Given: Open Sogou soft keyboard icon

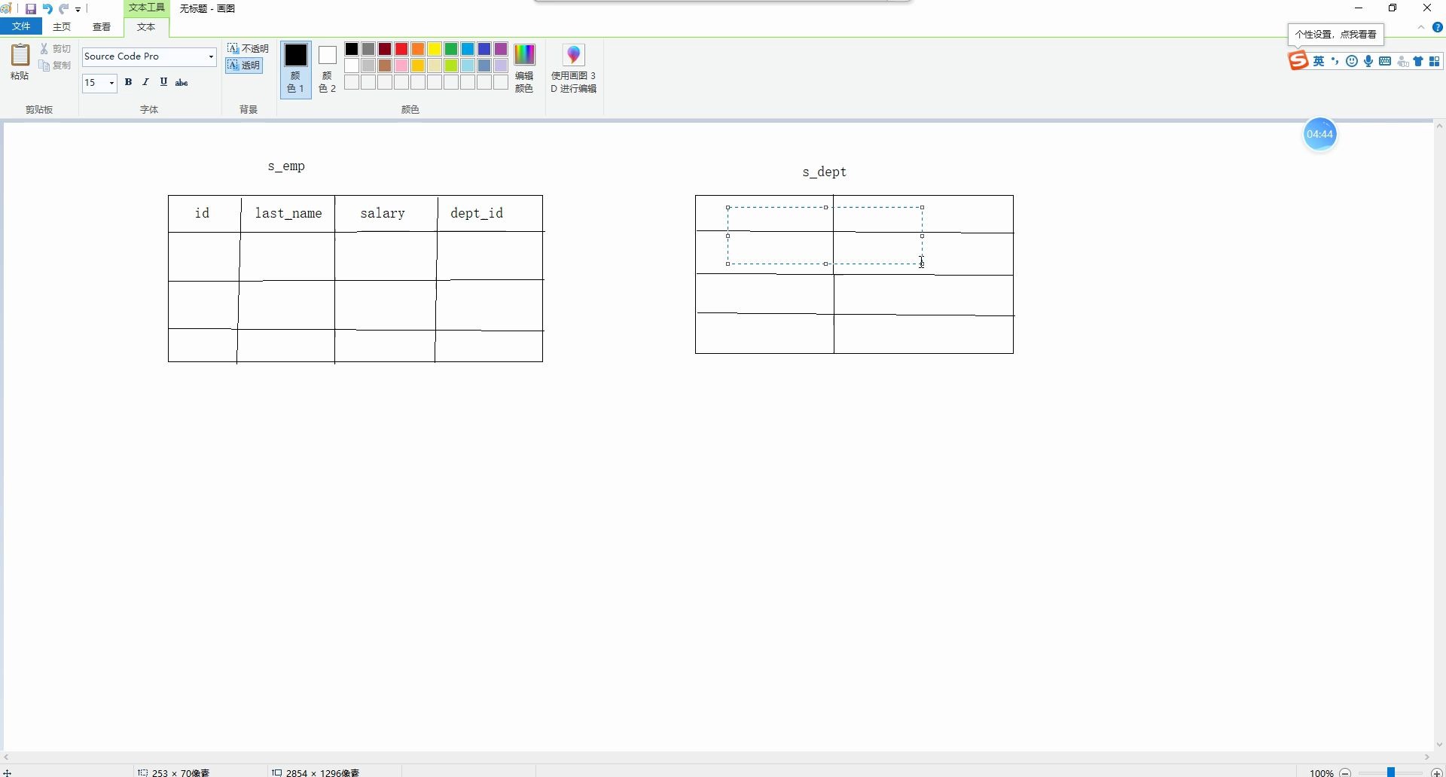Looking at the screenshot, I should click(x=1385, y=62).
